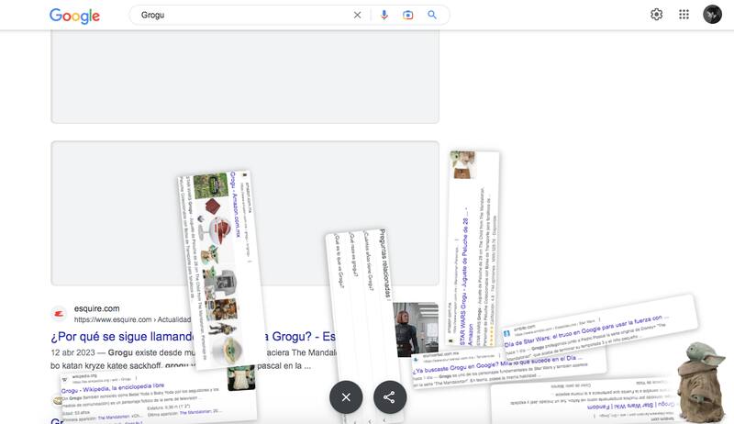
Task: Click the Grogu search input field
Action: point(243,15)
